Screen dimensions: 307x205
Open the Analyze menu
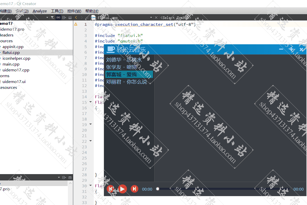coord(40,11)
